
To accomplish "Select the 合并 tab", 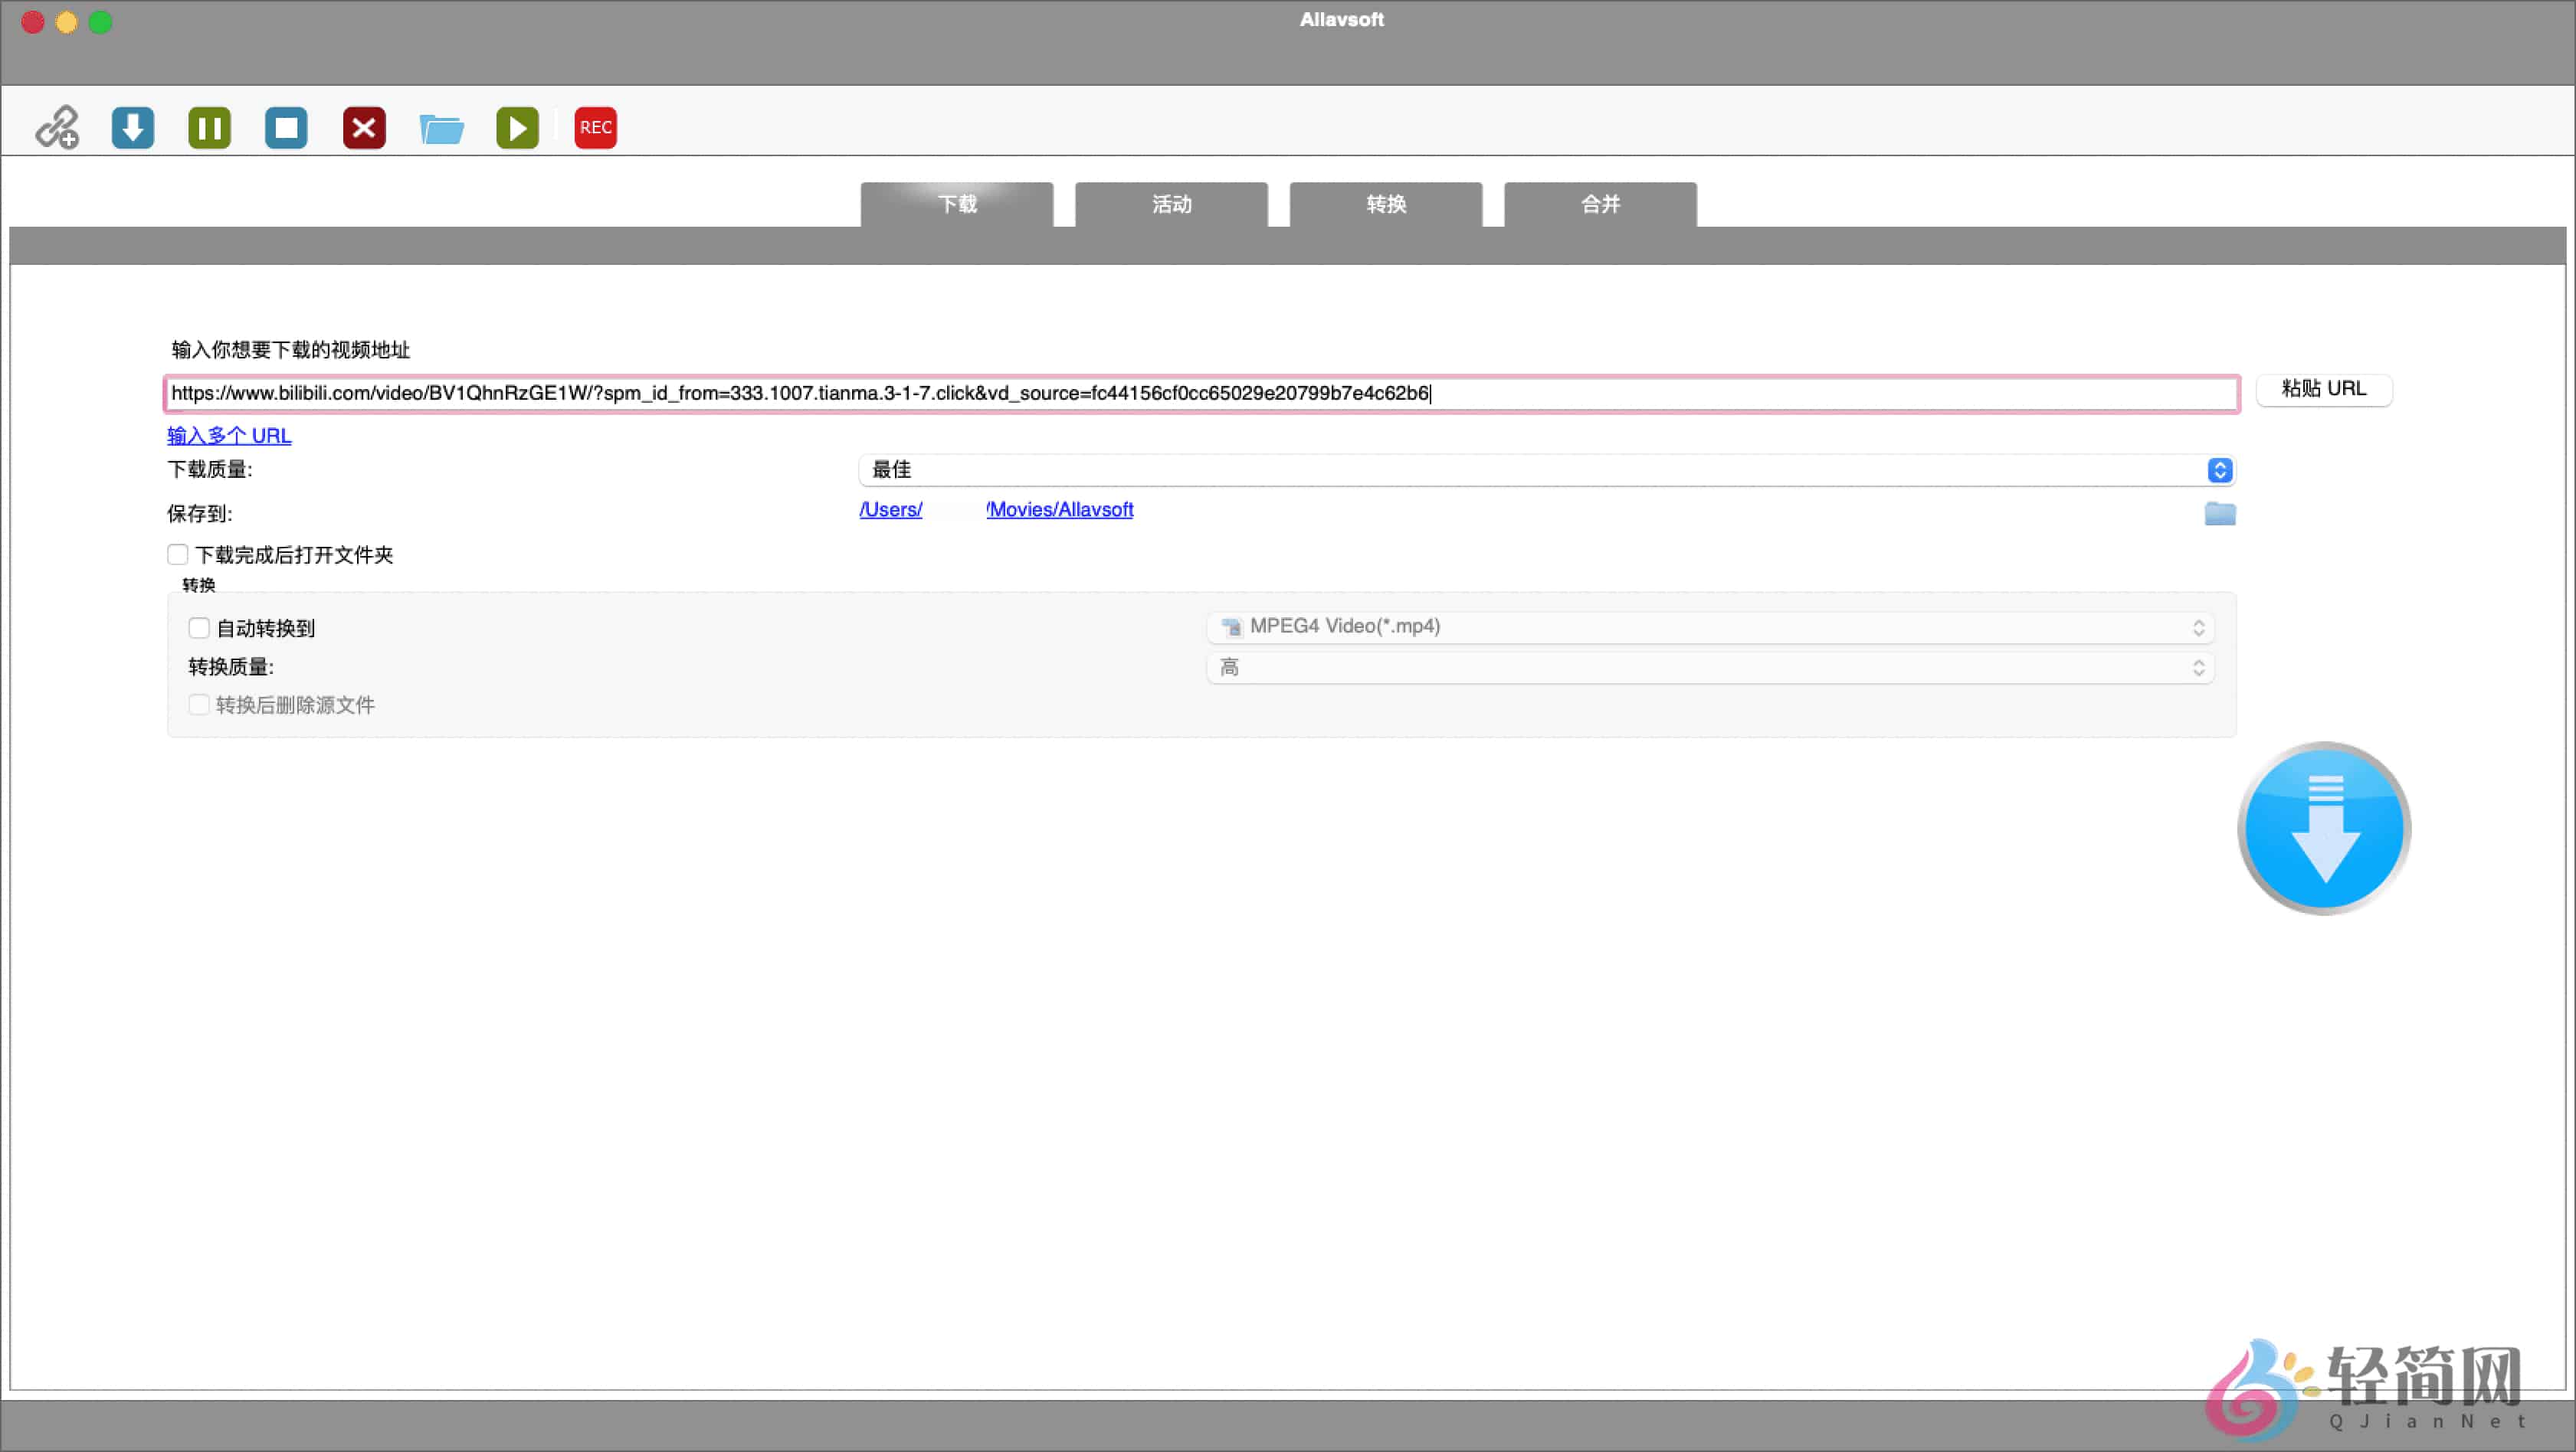I will (1599, 205).
